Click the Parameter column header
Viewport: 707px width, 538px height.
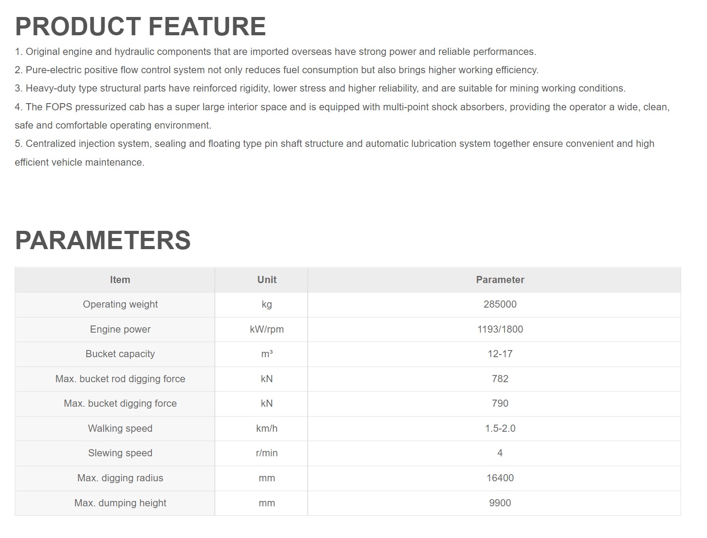point(500,280)
